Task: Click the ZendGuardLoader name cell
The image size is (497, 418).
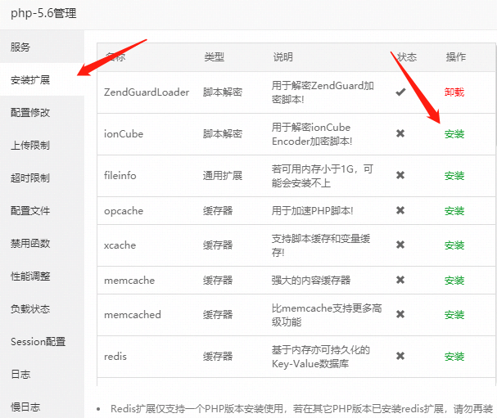Action: click(x=147, y=92)
